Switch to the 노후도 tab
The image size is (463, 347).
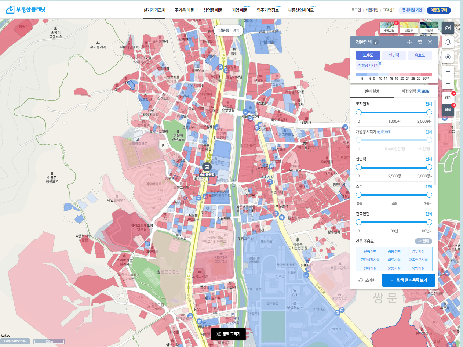click(x=368, y=55)
